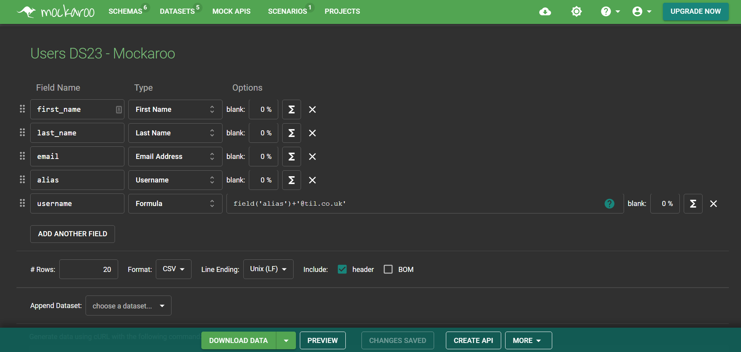Click the contact icon in first_name input
This screenshot has width=741, height=352.
[119, 109]
